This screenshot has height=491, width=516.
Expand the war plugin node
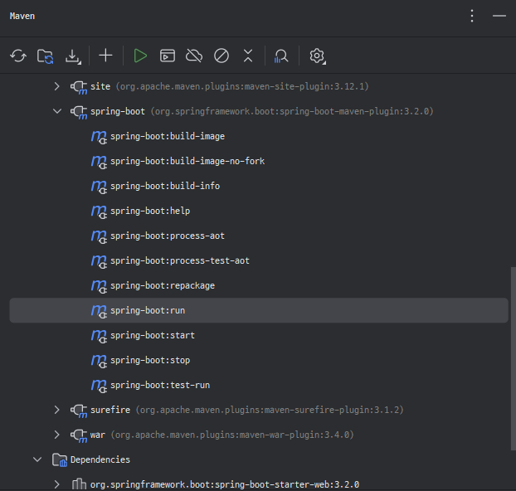click(x=57, y=435)
